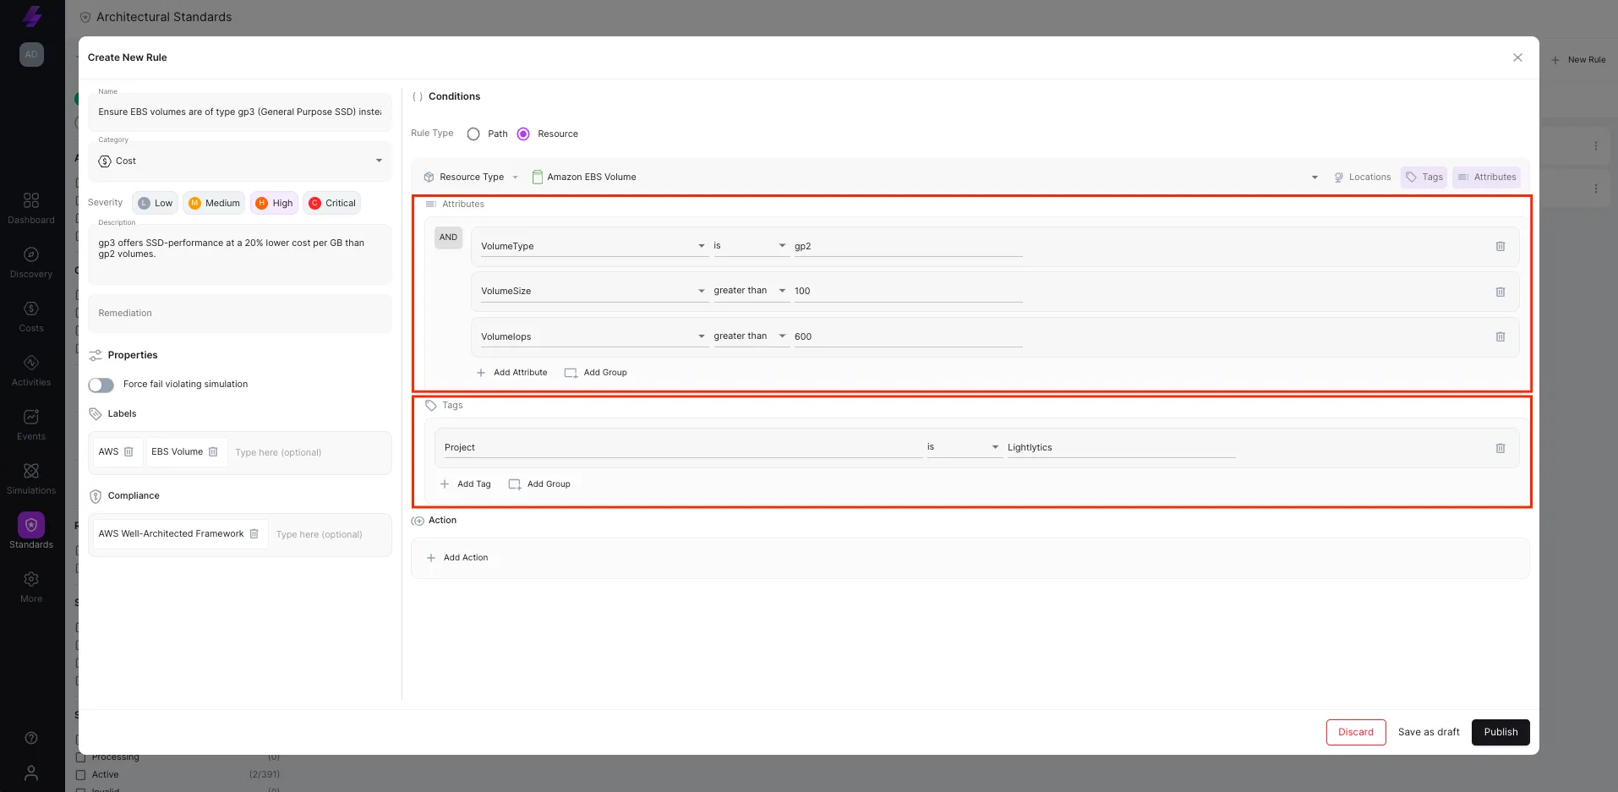Edit the Lightlytics tag value field
This screenshot has height=792, width=1618.
click(x=1121, y=448)
